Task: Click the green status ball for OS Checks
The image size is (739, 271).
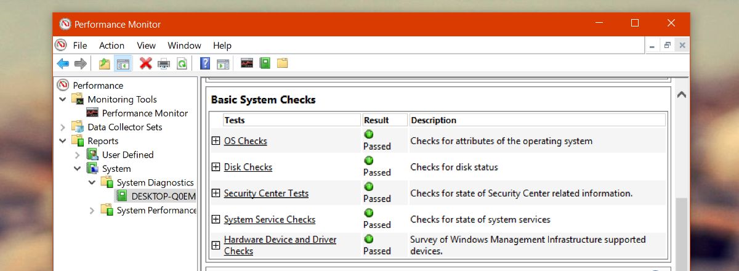Action: click(368, 134)
